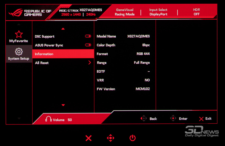Click the sidebar down arrow at the bottom
The height and width of the screenshot is (146, 225).
coord(19,118)
